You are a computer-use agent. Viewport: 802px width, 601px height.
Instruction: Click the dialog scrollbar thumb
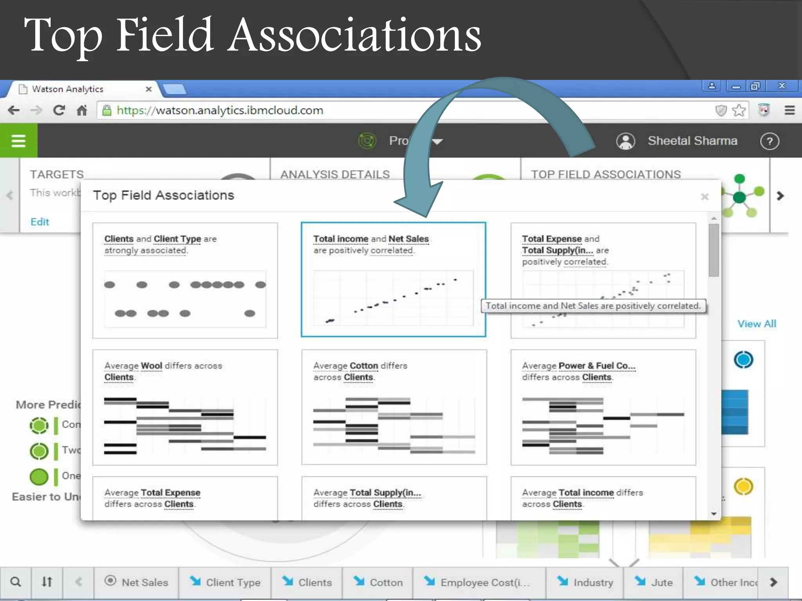pyautogui.click(x=714, y=250)
